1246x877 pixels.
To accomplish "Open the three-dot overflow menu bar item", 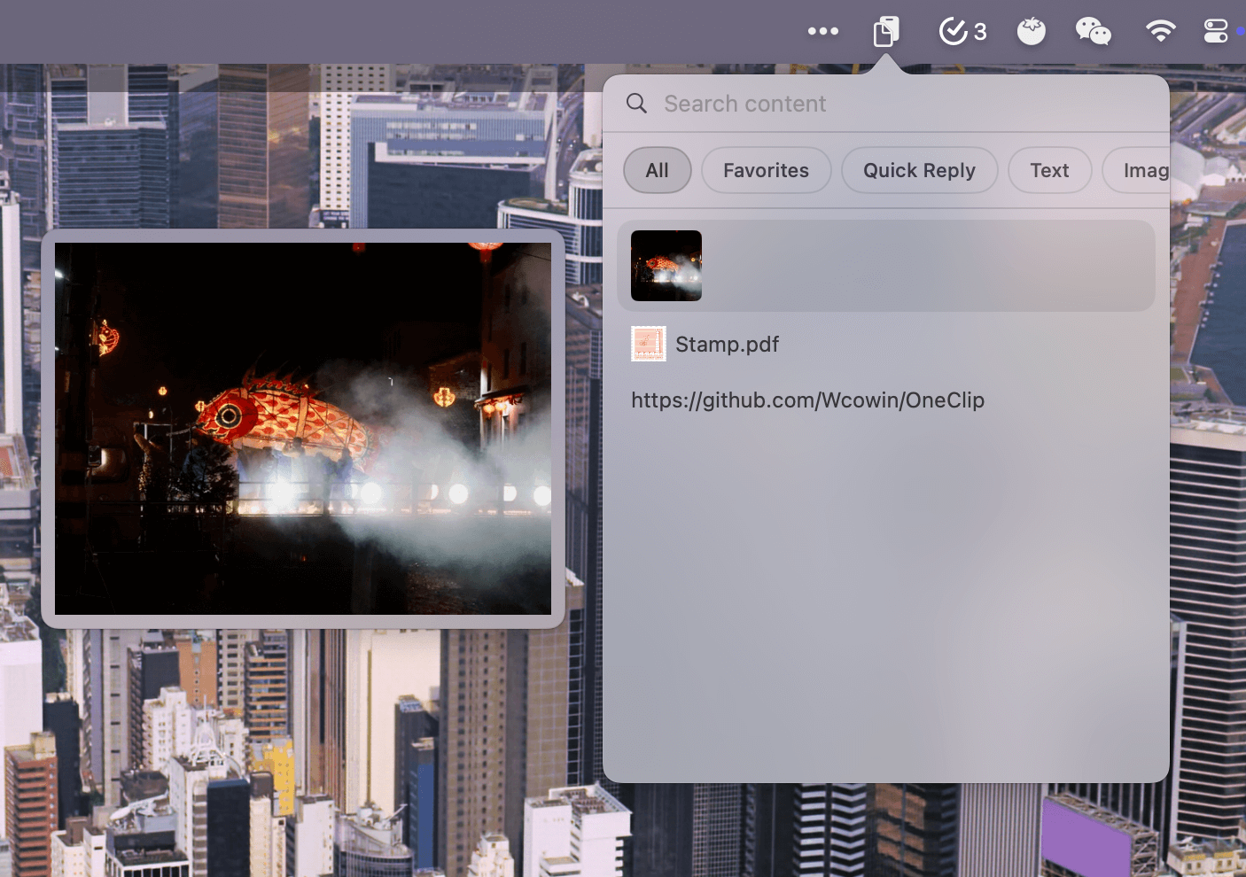I will pos(822,31).
